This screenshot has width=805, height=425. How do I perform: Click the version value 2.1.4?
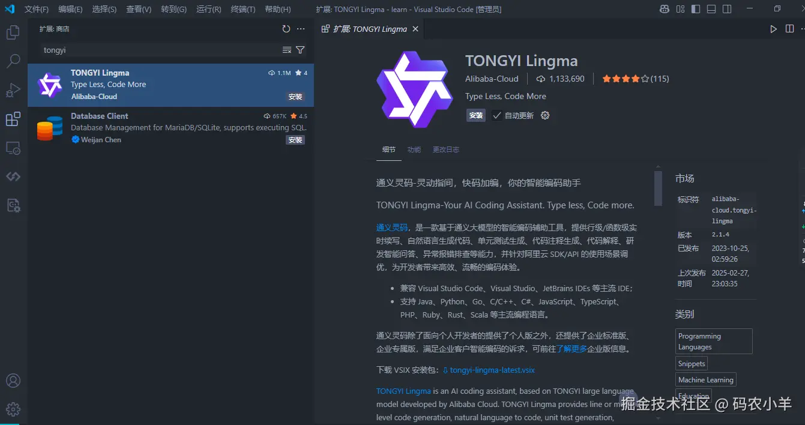click(720, 235)
